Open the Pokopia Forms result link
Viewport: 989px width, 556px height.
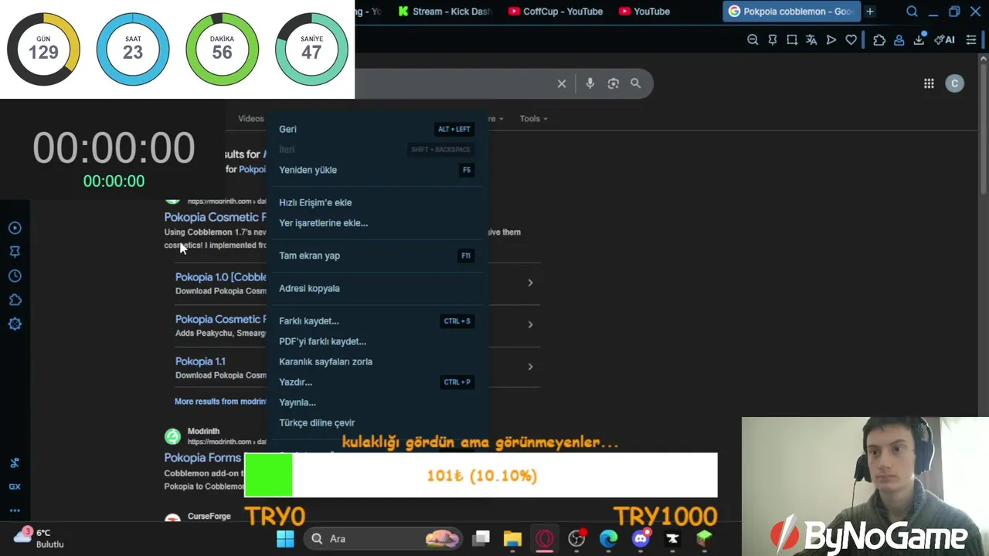click(202, 458)
